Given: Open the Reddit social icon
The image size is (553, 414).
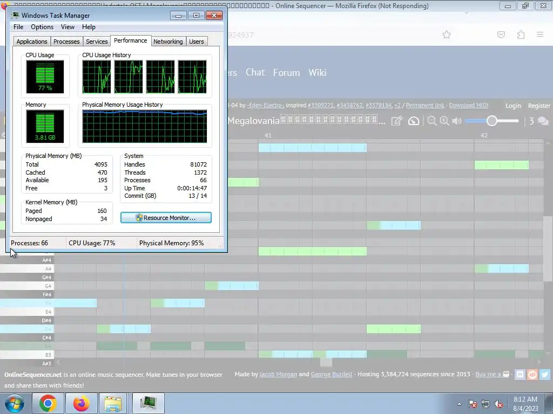Looking at the screenshot, I should 532,375.
